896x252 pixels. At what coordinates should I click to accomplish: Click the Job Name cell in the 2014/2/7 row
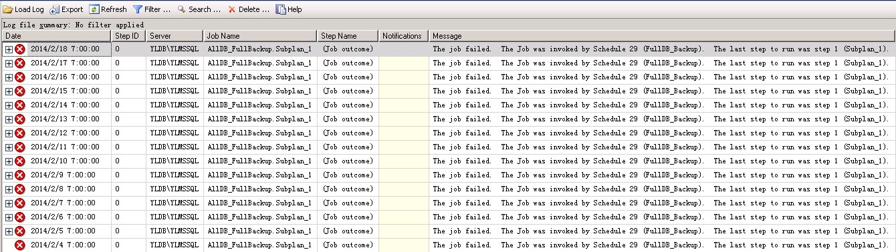tap(260, 203)
